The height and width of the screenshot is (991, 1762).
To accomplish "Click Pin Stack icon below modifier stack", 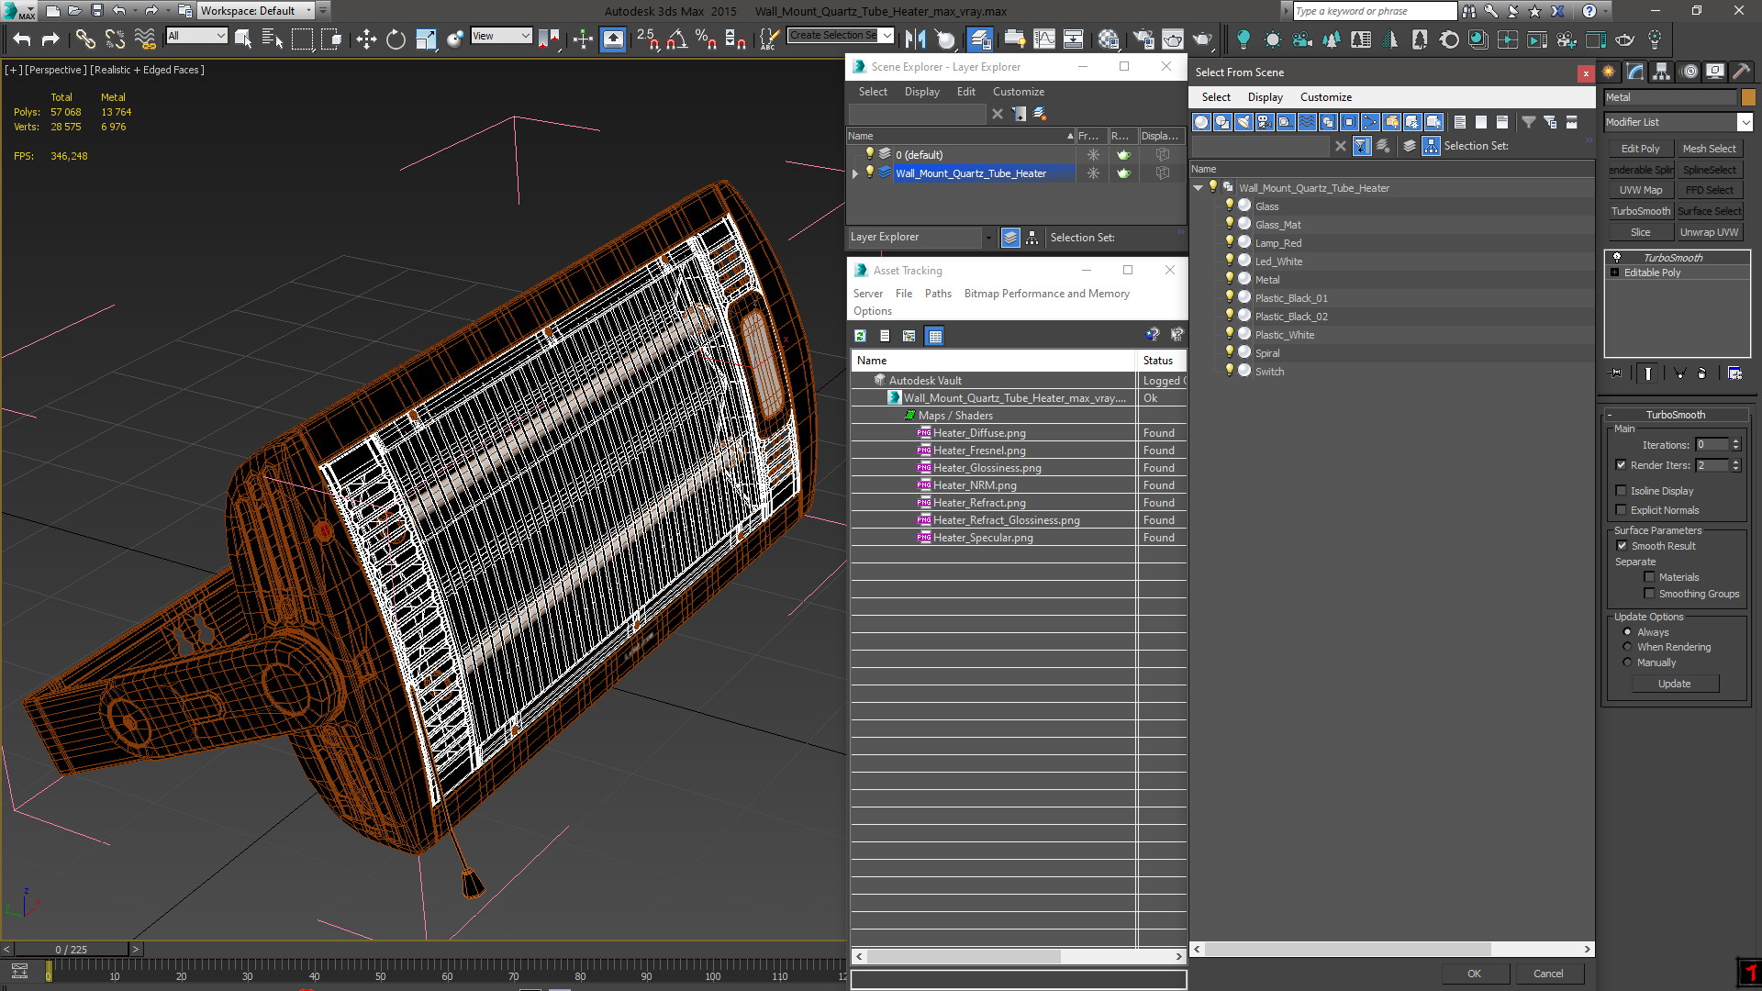I will pos(1616,373).
